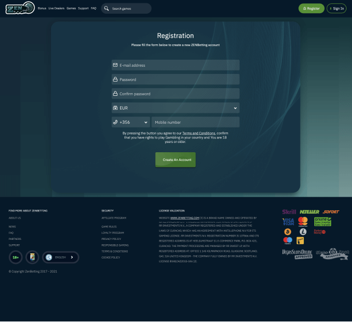Image resolution: width=352 pixels, height=322 pixels.
Task: Open Partners footer link
Action: click(15, 239)
